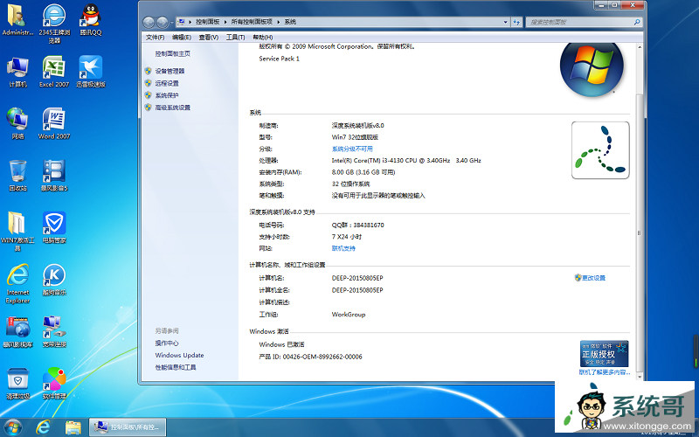
Task: Switch to Control Panel taskbar button
Action: (x=128, y=427)
